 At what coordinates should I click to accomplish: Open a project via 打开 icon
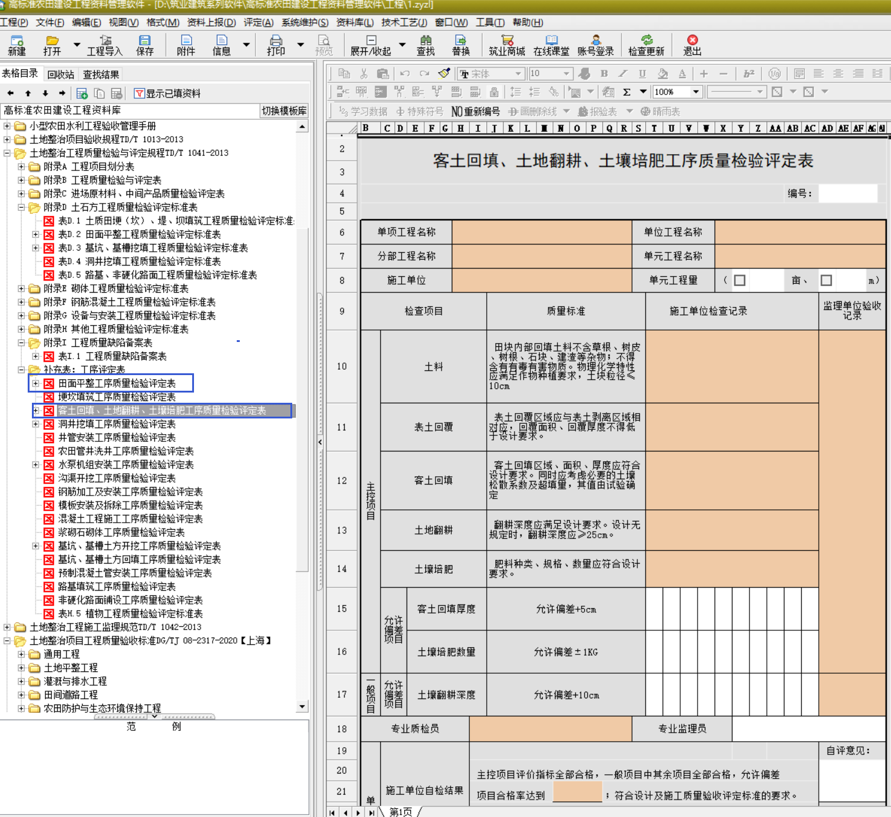(x=52, y=45)
